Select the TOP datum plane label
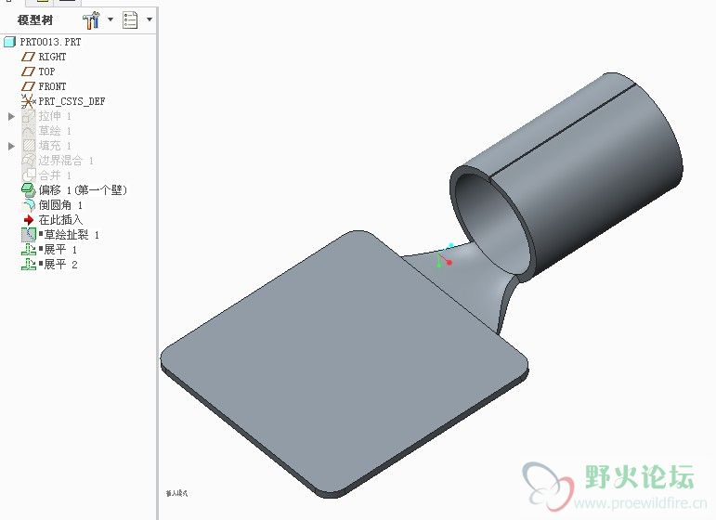This screenshot has height=520, width=716. [x=46, y=71]
